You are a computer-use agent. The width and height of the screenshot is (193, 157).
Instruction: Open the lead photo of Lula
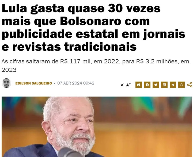tap(97, 127)
